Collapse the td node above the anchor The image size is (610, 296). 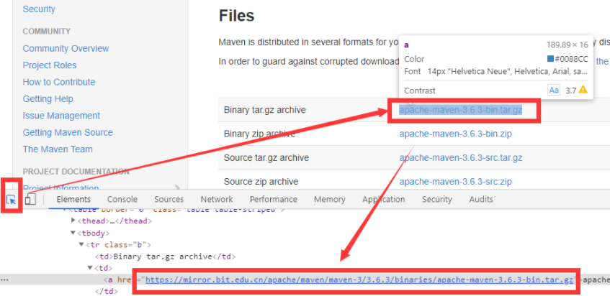tap(89, 268)
